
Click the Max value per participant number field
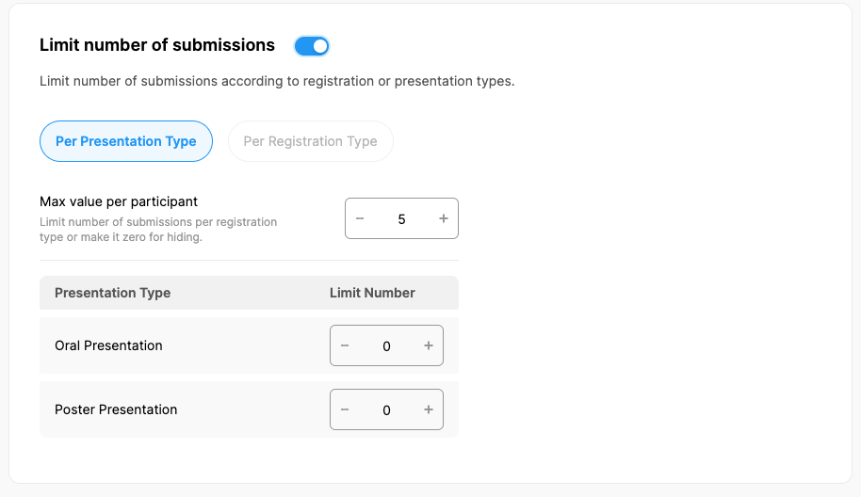coord(401,218)
